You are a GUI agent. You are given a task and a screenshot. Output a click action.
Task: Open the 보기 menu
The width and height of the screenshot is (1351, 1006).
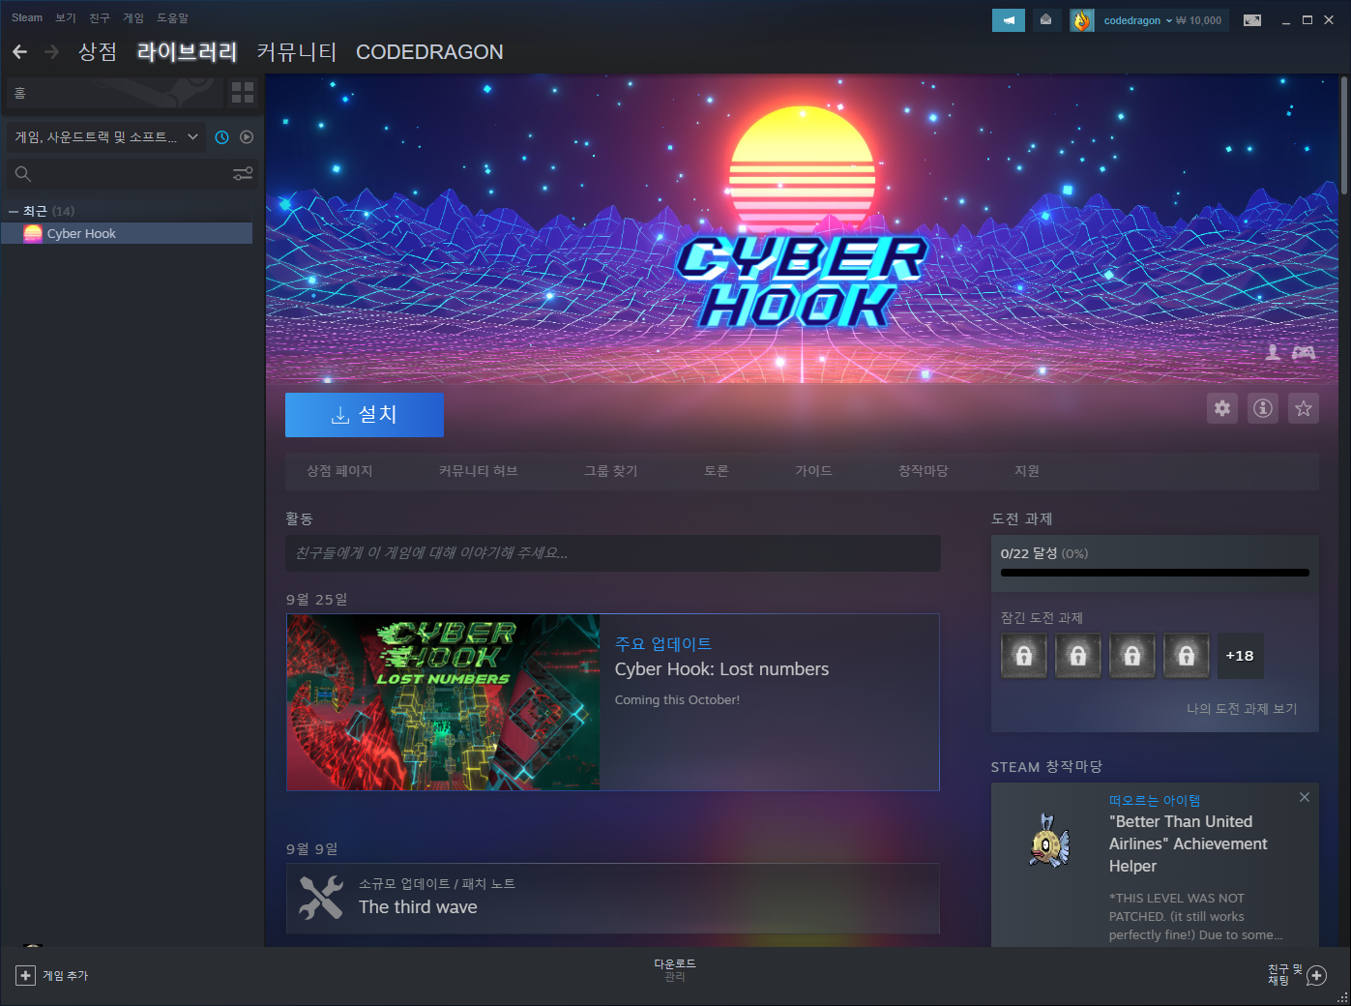(66, 17)
